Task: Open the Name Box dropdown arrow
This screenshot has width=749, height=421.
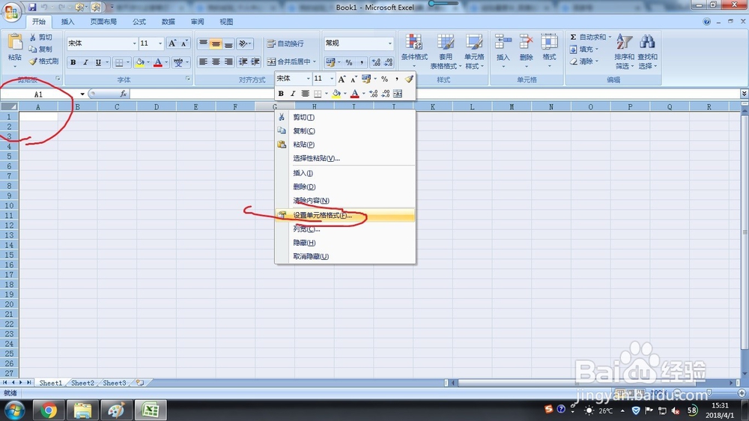Action: [82, 94]
